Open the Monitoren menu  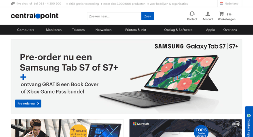[54, 30]
